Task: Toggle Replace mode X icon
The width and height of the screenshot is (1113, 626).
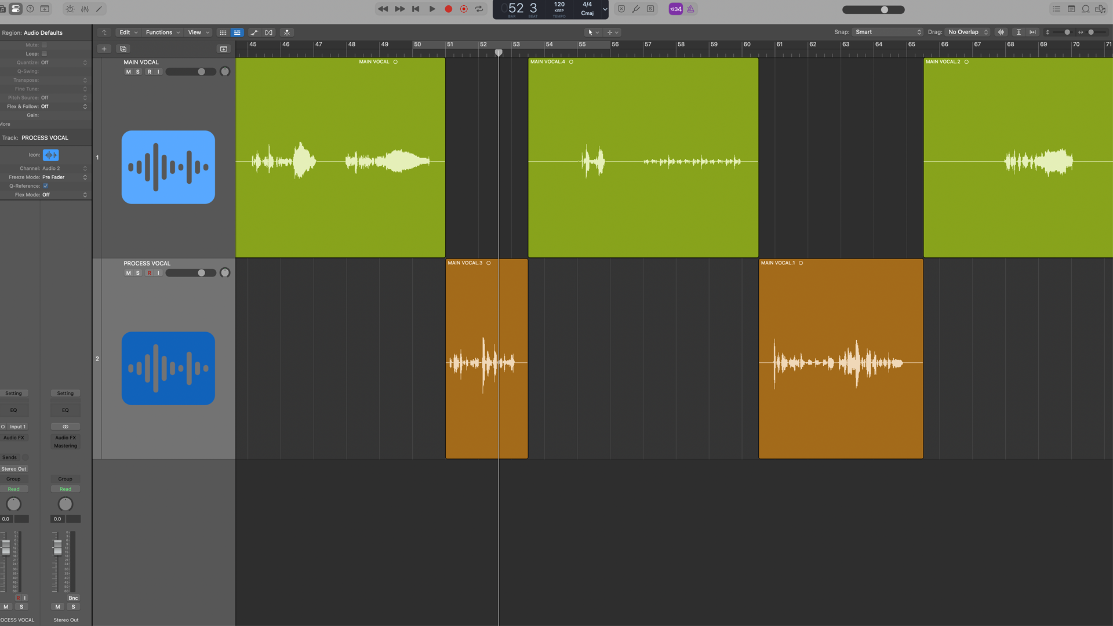Action: (x=621, y=9)
